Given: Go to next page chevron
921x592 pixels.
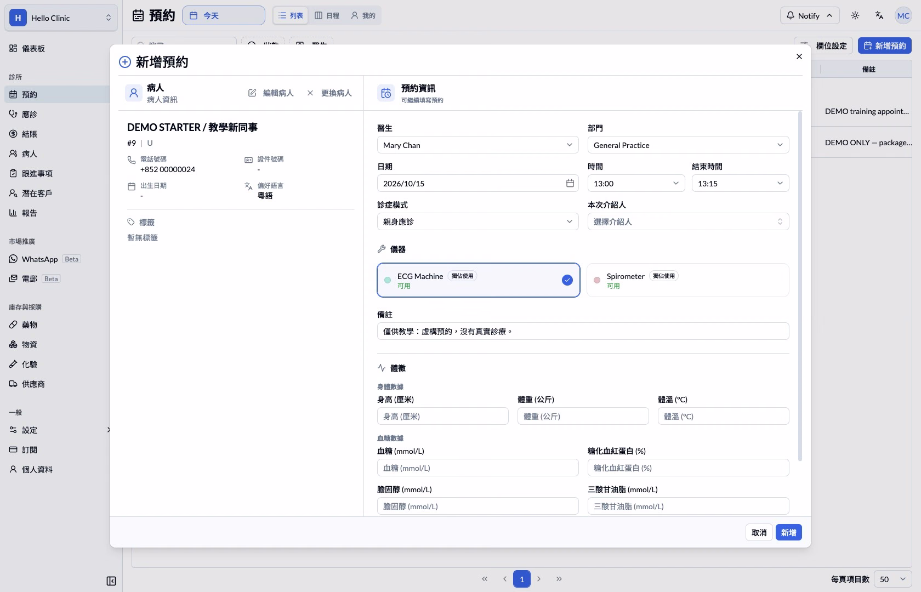Looking at the screenshot, I should coord(539,579).
